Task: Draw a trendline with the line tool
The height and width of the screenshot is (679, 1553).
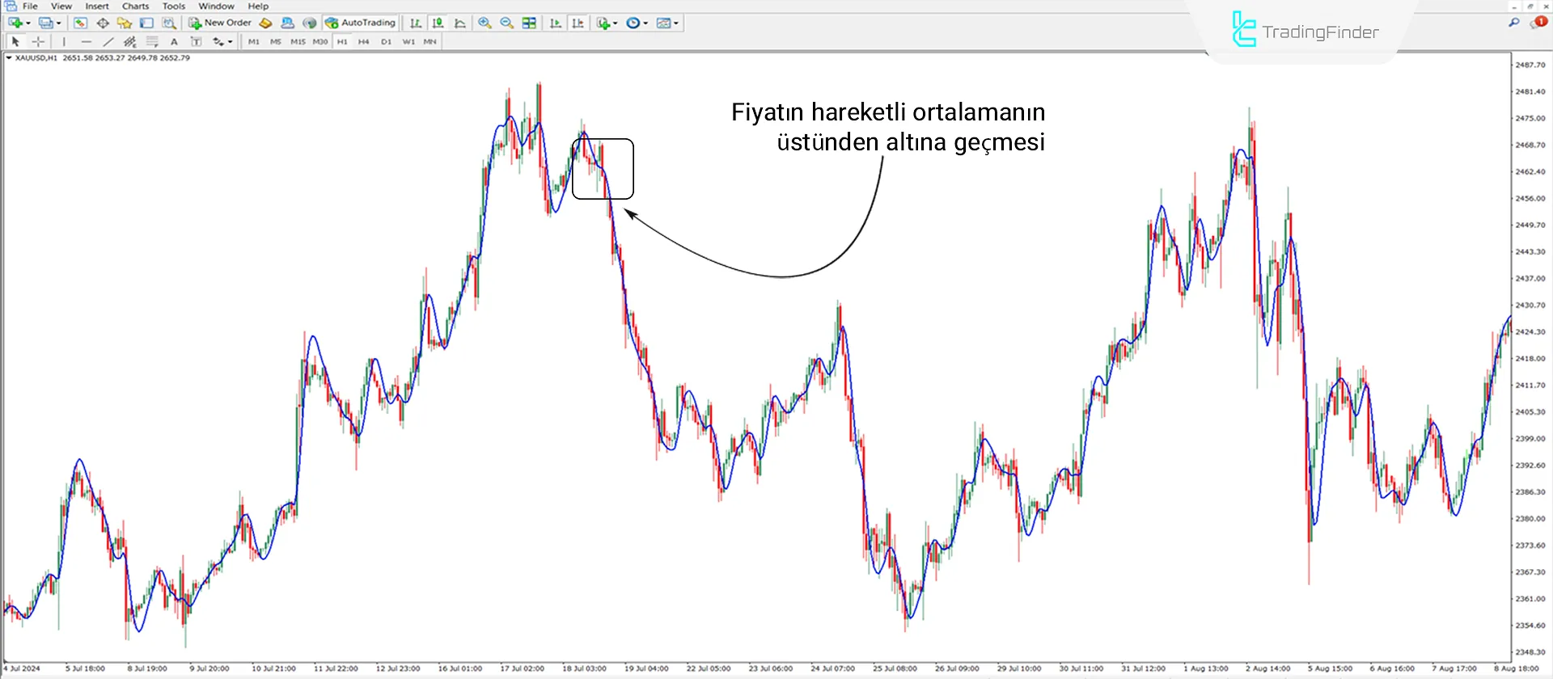Action: (108, 41)
